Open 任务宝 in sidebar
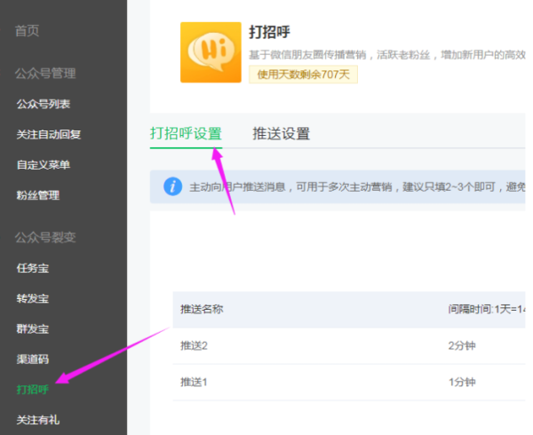This screenshot has height=435, width=533. pyautogui.click(x=33, y=268)
